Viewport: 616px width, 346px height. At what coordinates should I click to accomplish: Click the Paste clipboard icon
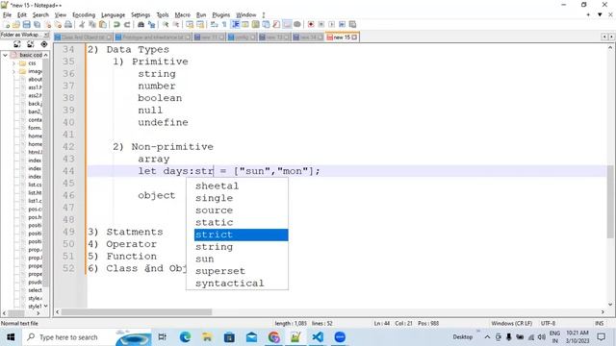tap(103, 24)
